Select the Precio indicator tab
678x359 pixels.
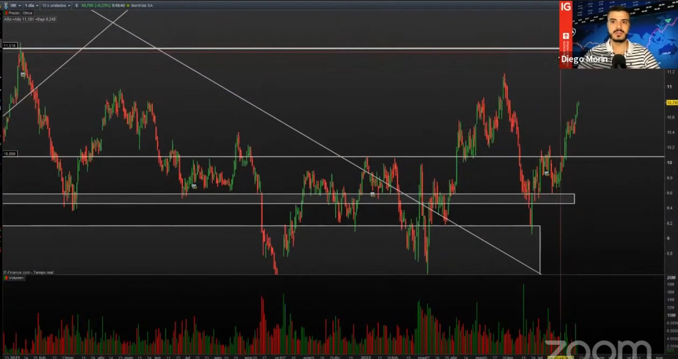(x=12, y=13)
